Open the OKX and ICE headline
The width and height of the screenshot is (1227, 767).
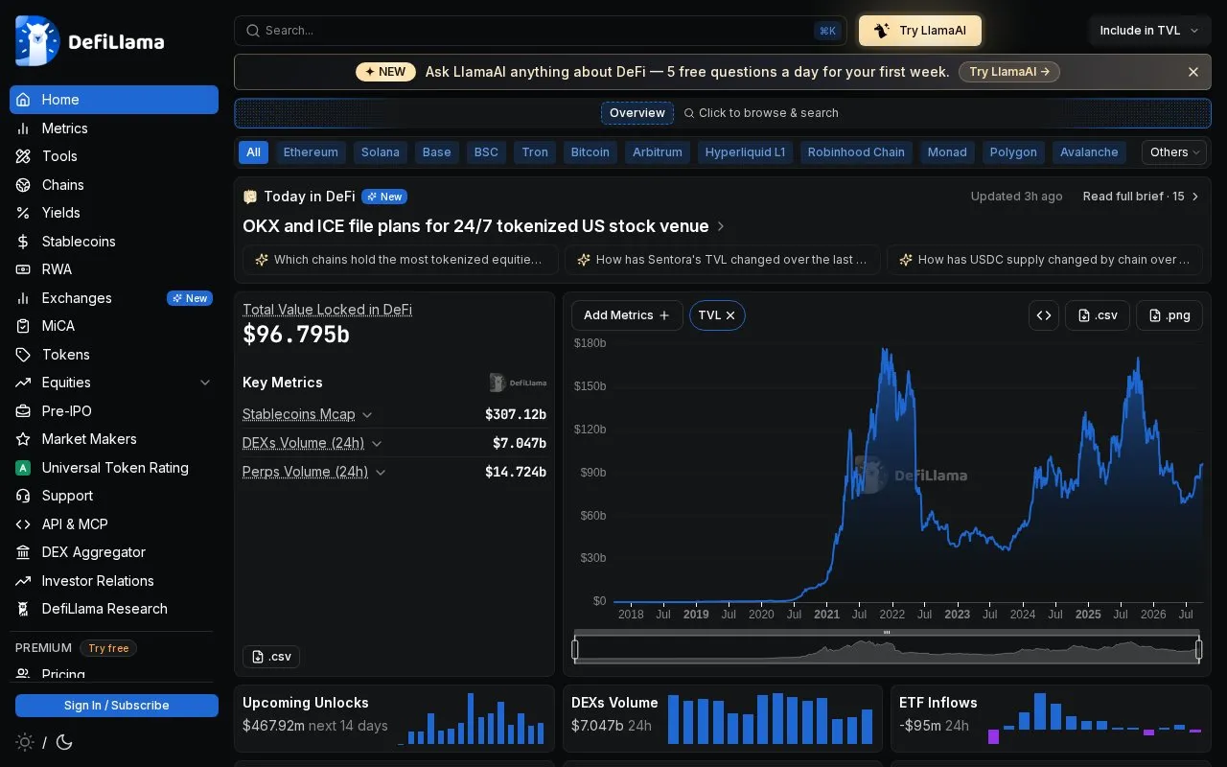pos(484,226)
